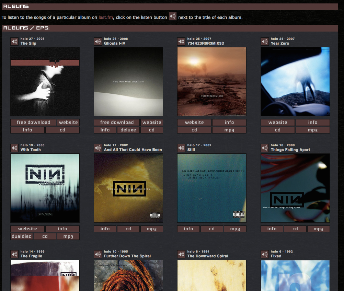Open info for And All That Could Have Been
Viewport: 344px width, 291px height.
coord(105,229)
